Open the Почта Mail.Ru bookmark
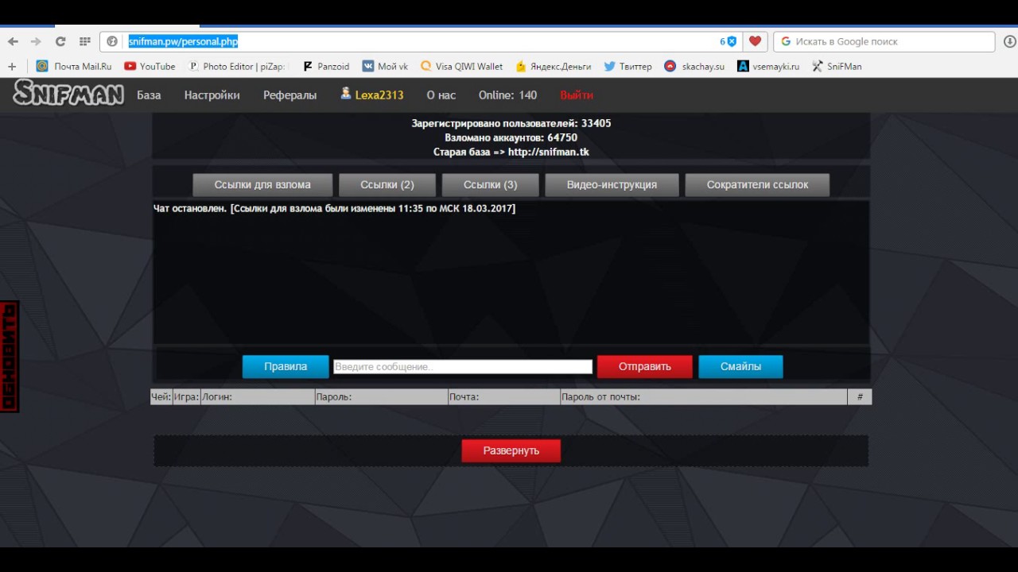 coord(74,67)
